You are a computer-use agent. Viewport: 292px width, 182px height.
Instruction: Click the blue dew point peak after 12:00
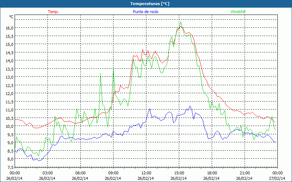(x=150, y=109)
